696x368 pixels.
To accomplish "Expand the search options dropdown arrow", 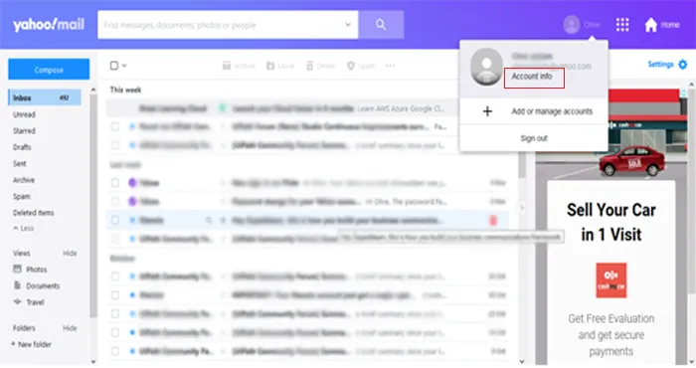I will click(x=348, y=25).
